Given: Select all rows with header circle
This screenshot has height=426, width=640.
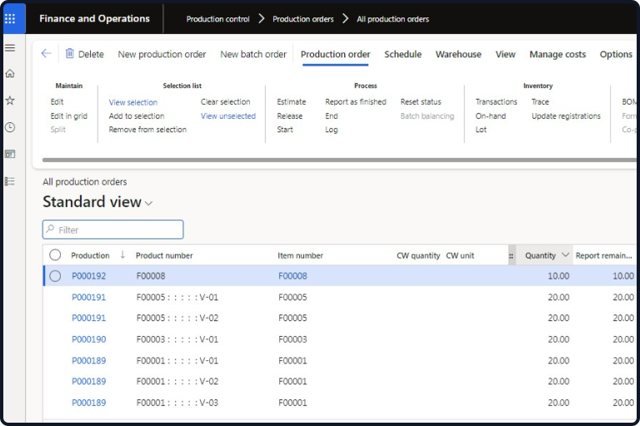Looking at the screenshot, I should click(x=55, y=255).
